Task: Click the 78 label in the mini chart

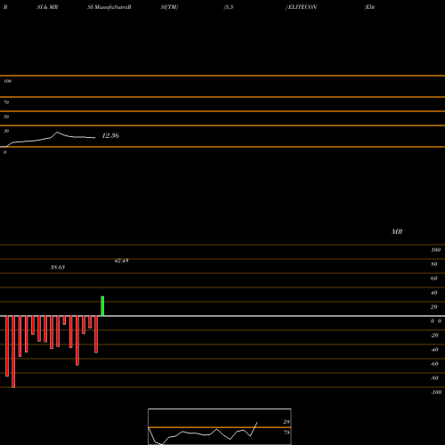Action: 287,433
